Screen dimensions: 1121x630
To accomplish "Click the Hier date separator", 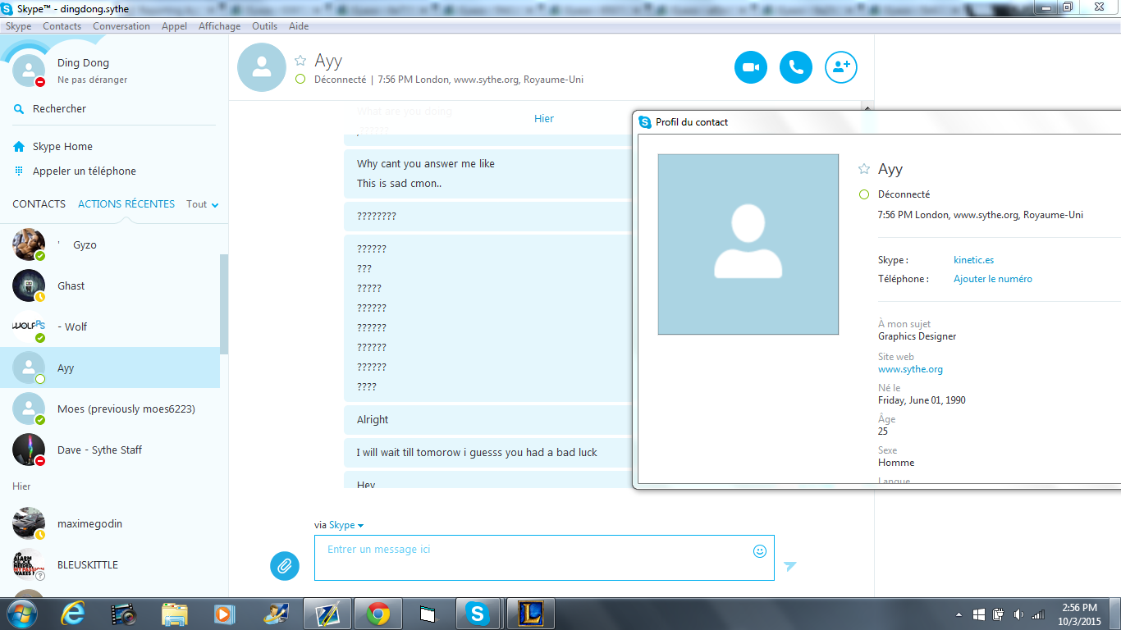I will (544, 119).
